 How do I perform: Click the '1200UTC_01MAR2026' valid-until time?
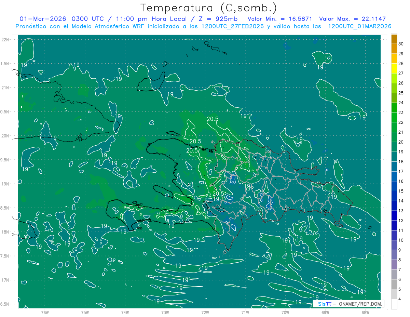359,26
